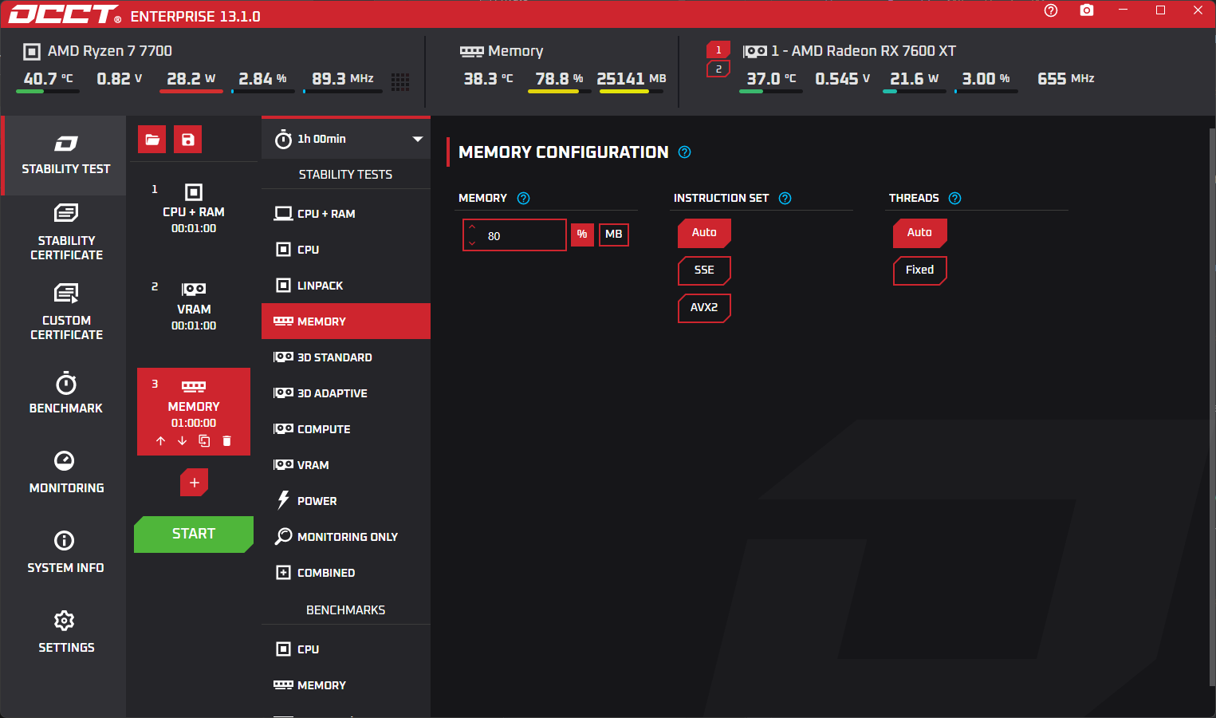Choose the POWER test

[346, 501]
